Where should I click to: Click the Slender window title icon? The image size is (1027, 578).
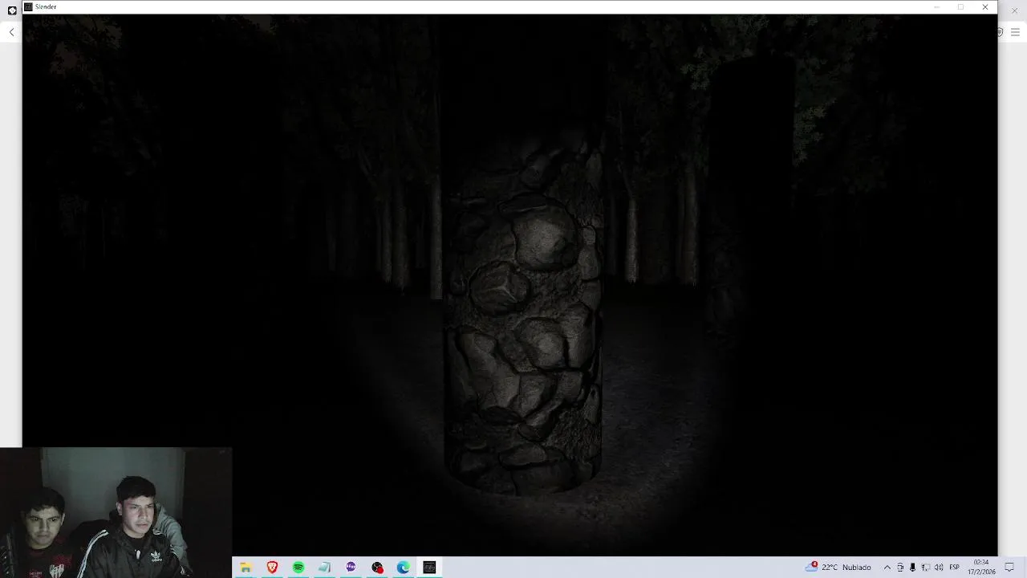28,6
